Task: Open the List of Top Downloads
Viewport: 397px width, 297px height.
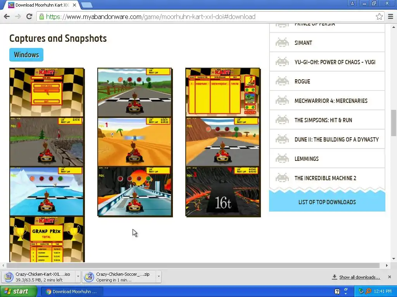Action: pos(327,202)
